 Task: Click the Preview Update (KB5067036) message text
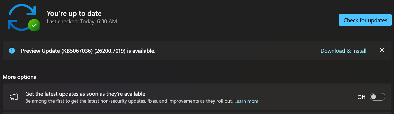pyautogui.click(x=88, y=51)
